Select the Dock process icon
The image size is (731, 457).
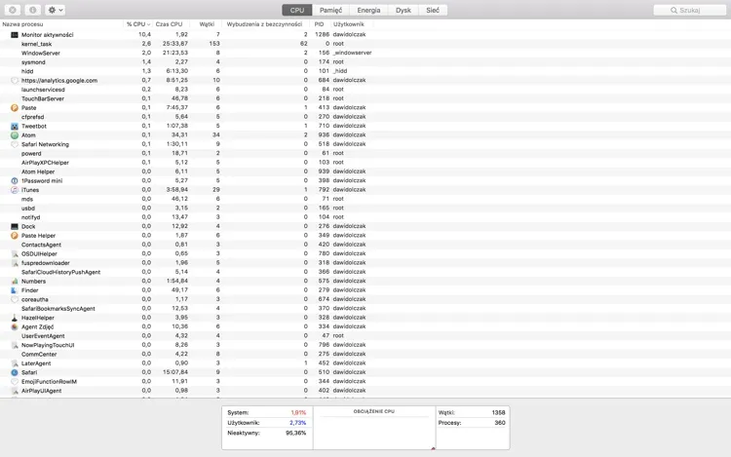(15, 226)
